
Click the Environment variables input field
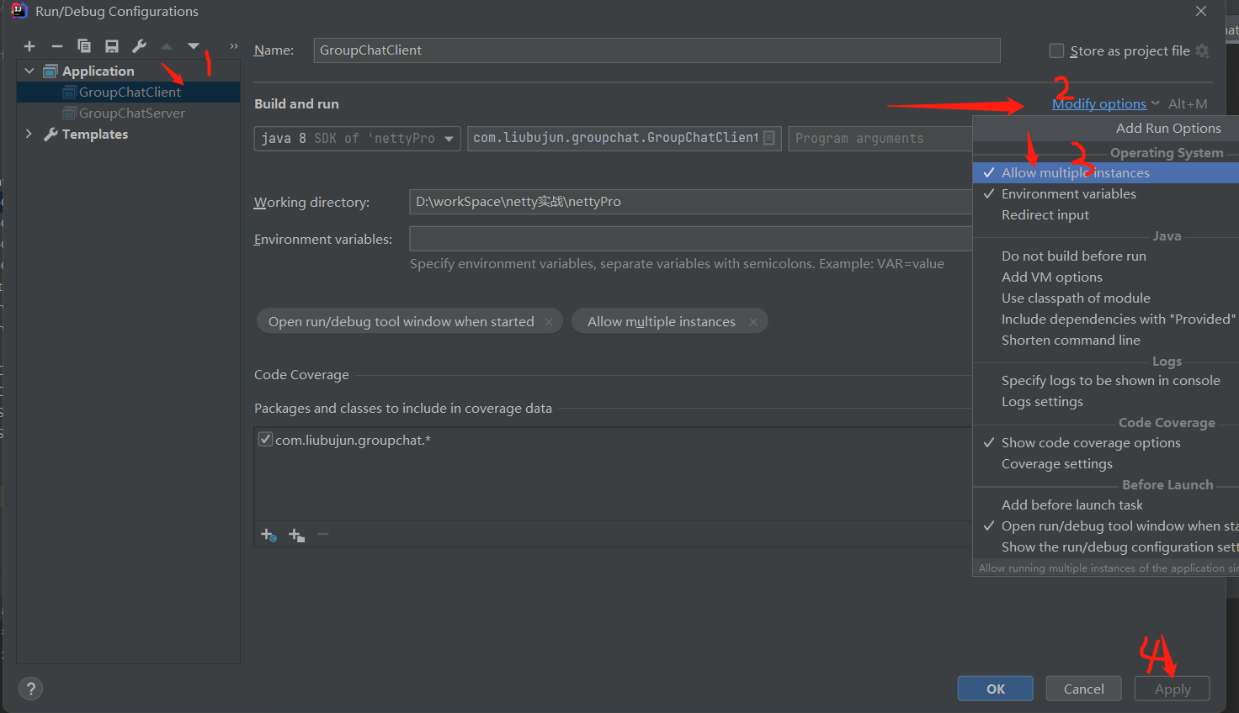click(690, 239)
